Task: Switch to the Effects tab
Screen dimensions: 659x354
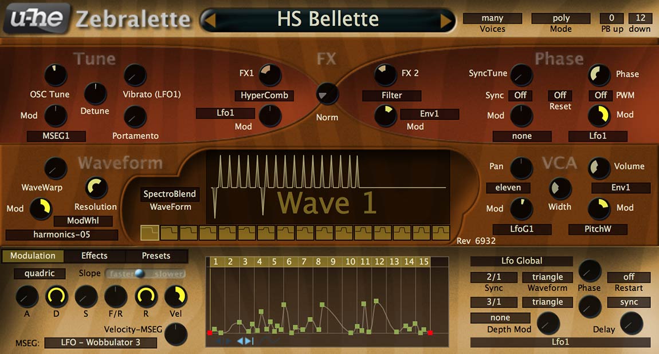Action: coord(94,256)
